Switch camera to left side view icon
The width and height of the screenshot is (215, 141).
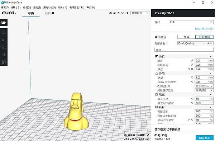[123, 13]
